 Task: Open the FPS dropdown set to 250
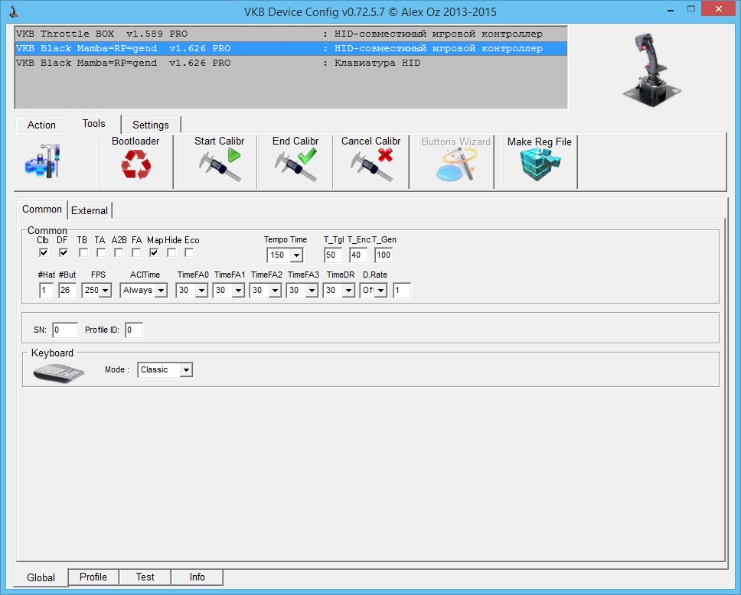(x=106, y=291)
